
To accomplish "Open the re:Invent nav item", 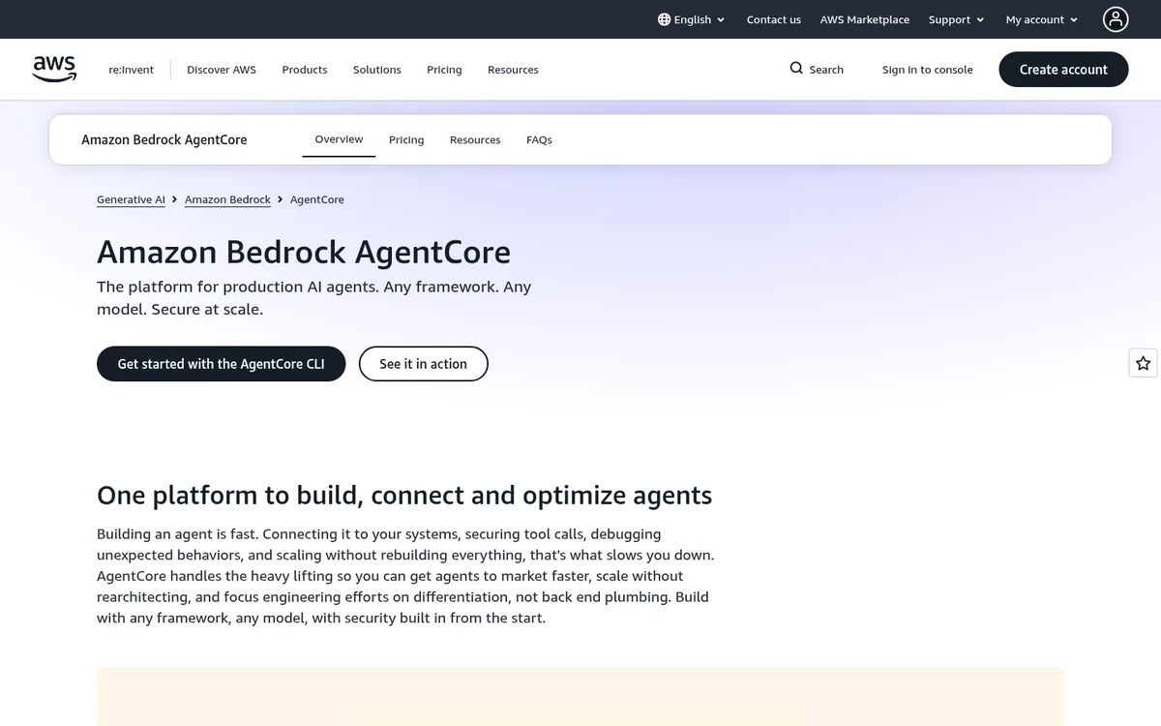I will pyautogui.click(x=131, y=70).
